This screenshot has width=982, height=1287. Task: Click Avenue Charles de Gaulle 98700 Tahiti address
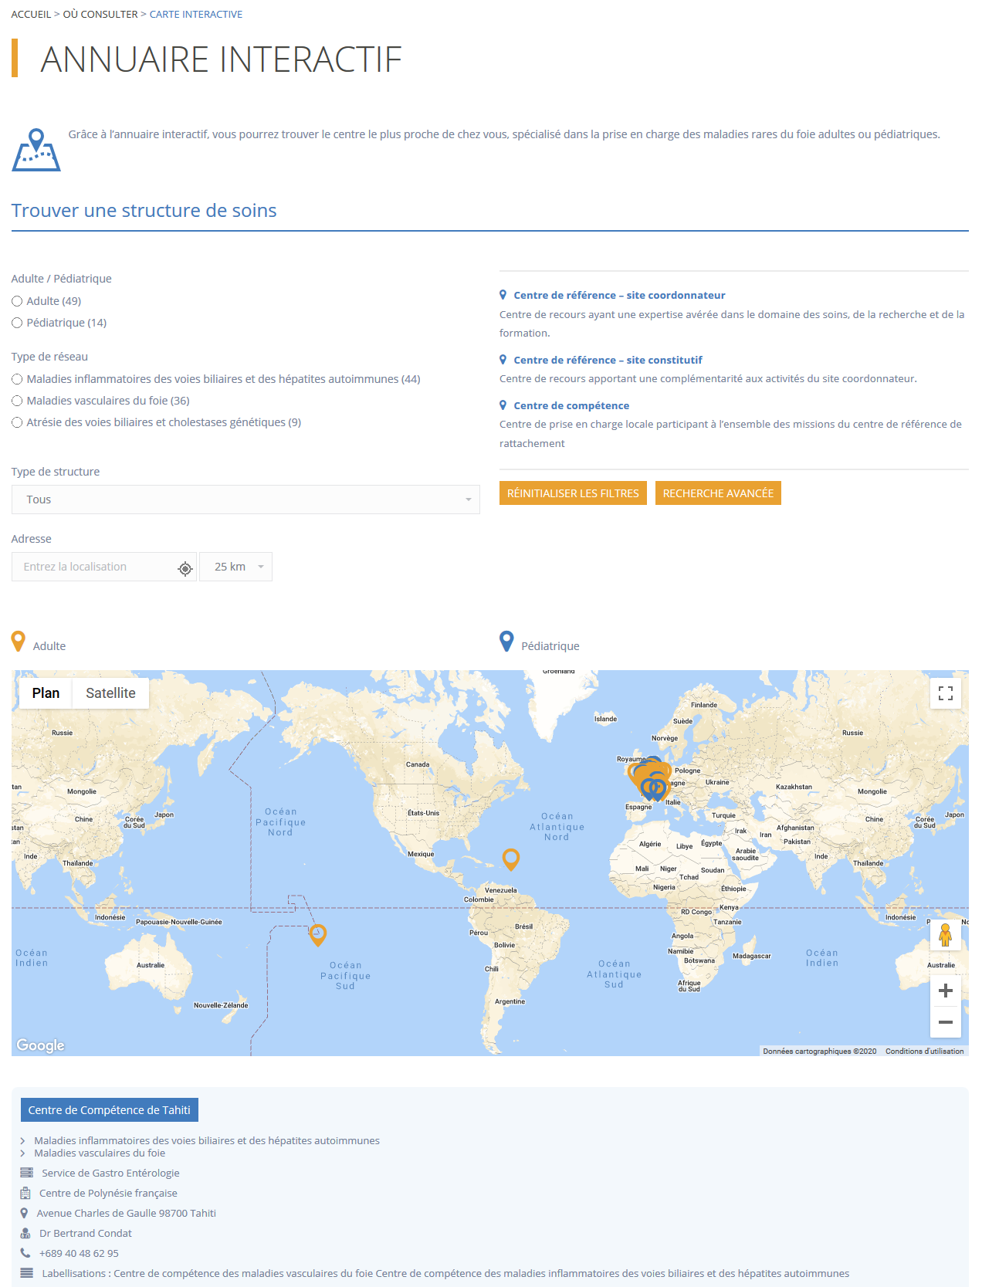[127, 1213]
